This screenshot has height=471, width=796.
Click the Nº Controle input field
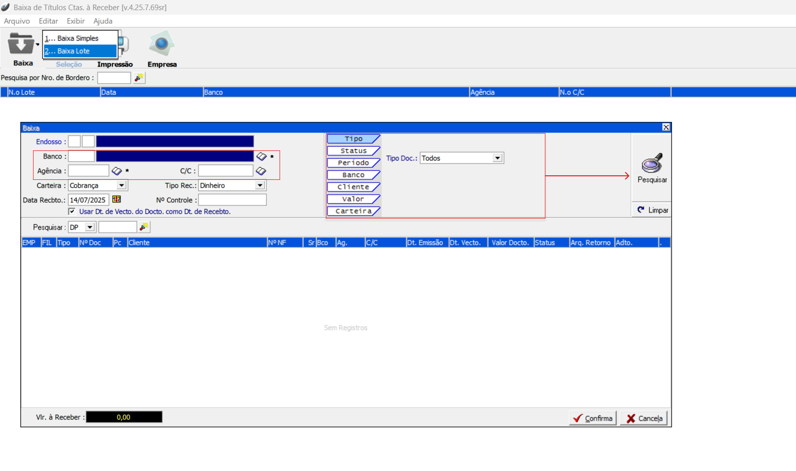[232, 200]
